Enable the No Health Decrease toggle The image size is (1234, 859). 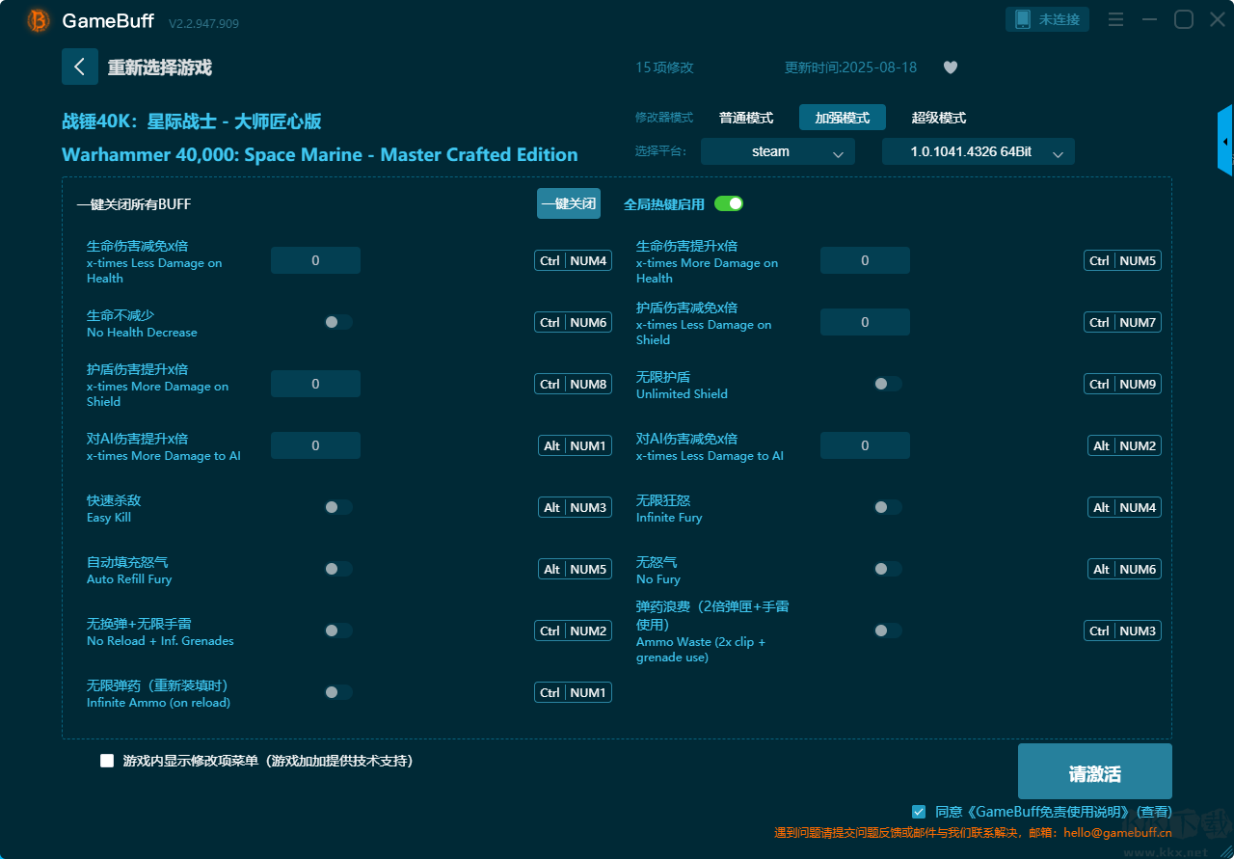pos(338,322)
